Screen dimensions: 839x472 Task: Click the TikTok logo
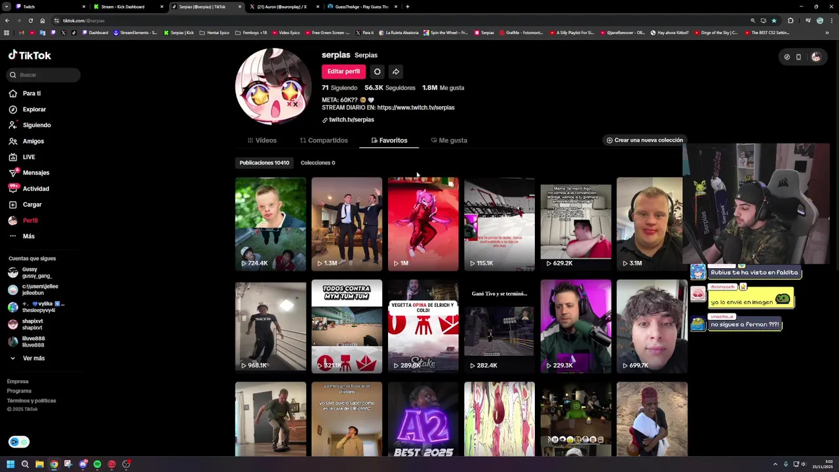(x=29, y=56)
